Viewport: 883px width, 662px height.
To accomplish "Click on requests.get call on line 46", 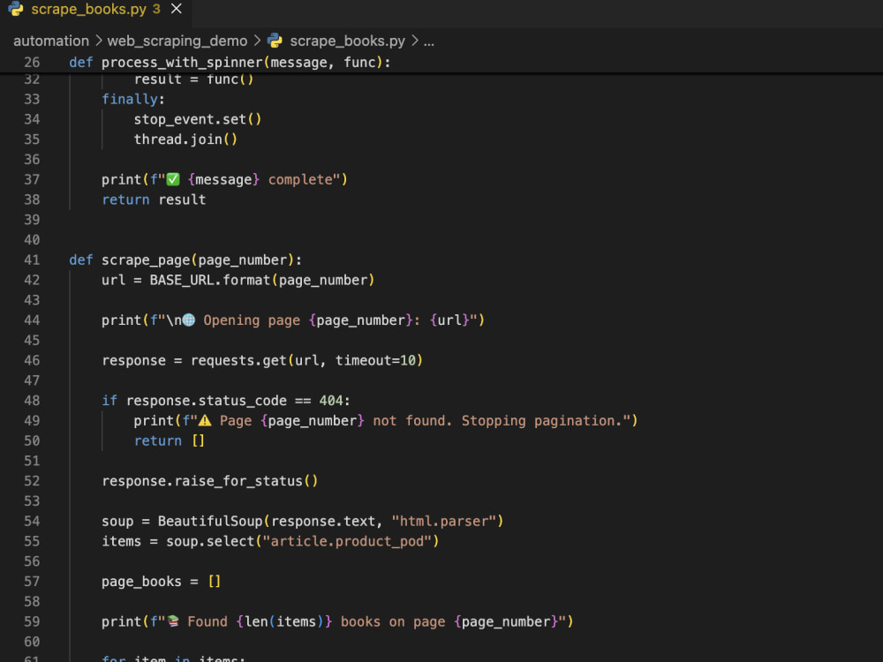I will point(238,360).
